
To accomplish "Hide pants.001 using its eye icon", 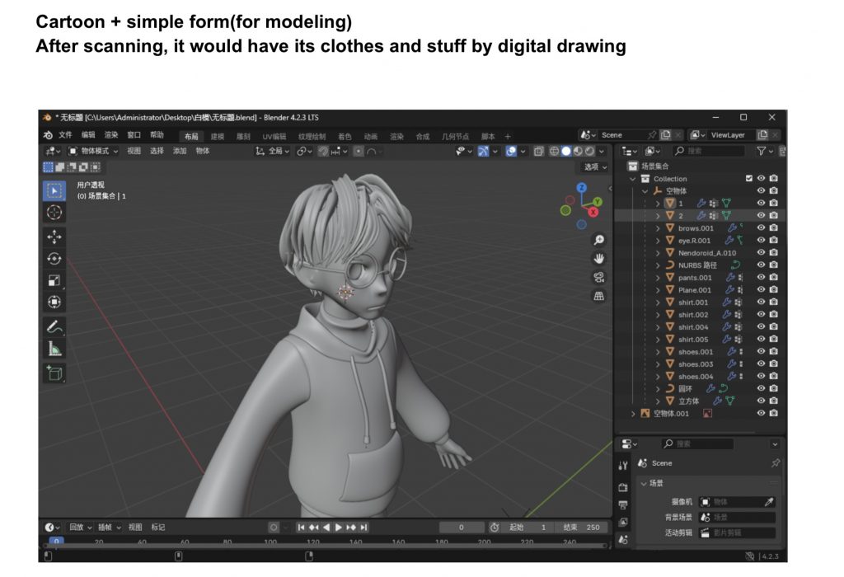I will (x=762, y=278).
